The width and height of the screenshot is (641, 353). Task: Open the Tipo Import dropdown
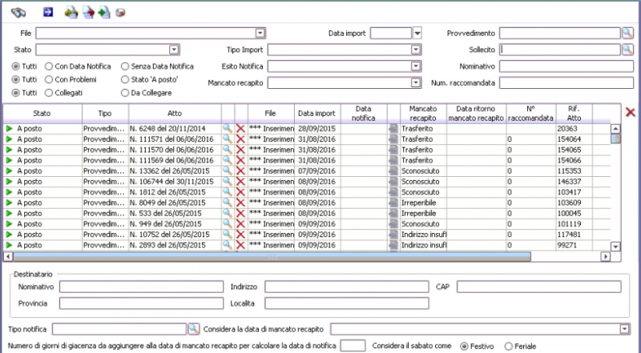[415, 50]
